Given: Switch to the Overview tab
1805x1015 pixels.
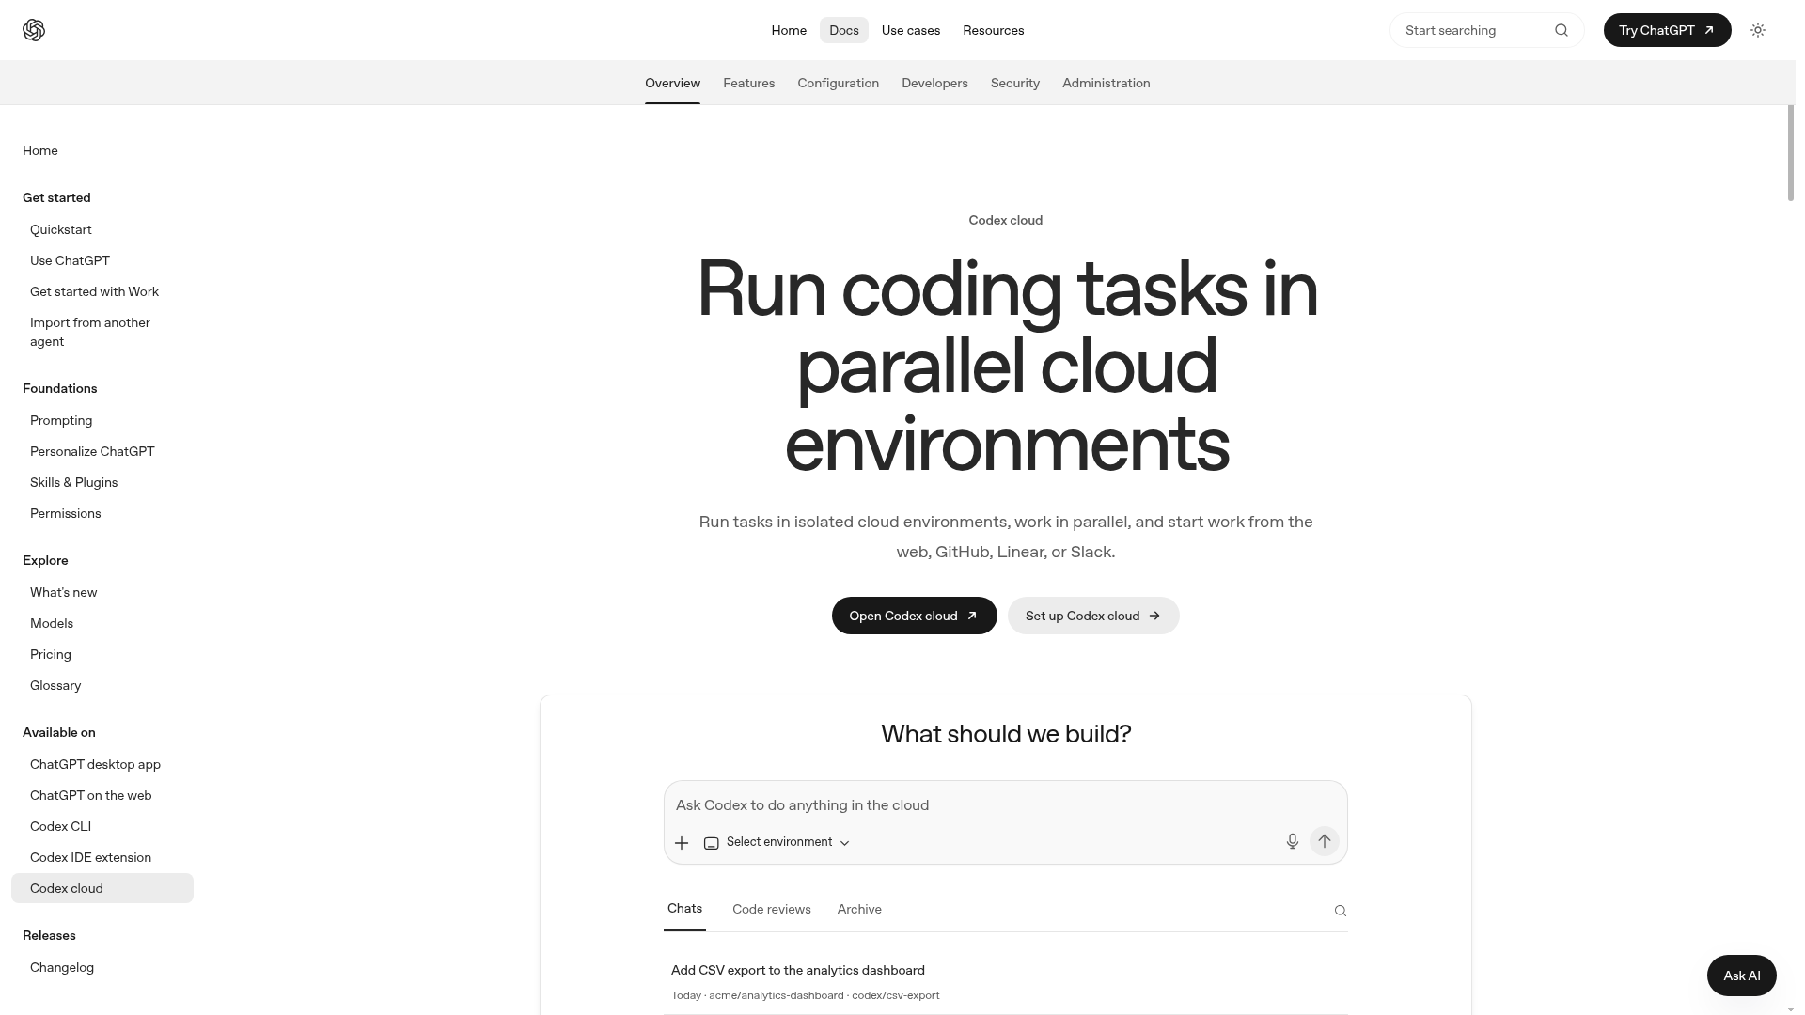Looking at the screenshot, I should pyautogui.click(x=672, y=83).
